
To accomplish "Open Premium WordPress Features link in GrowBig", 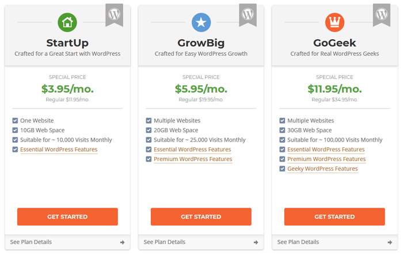I will coord(193,159).
